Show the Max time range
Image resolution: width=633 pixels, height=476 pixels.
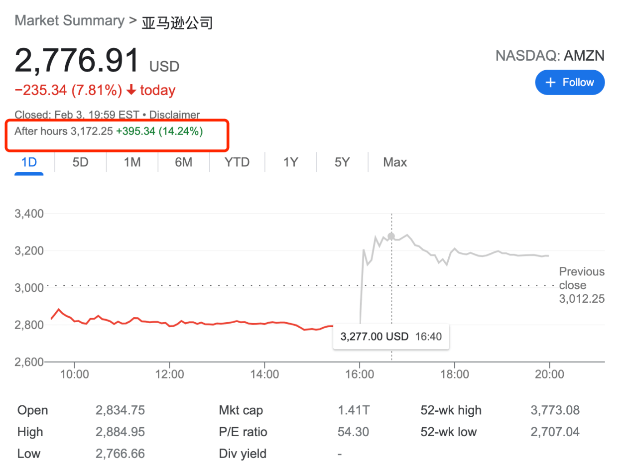click(x=394, y=162)
